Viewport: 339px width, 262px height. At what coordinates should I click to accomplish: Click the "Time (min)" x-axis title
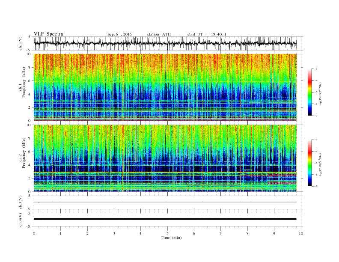[x=171, y=238]
